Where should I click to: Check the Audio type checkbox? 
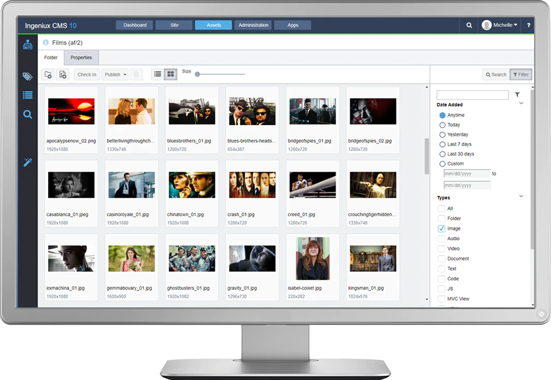(x=442, y=239)
